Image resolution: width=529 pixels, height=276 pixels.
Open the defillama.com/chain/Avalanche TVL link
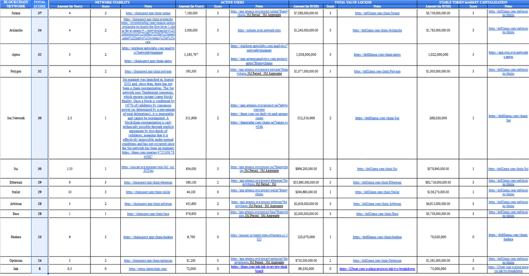[377, 31]
